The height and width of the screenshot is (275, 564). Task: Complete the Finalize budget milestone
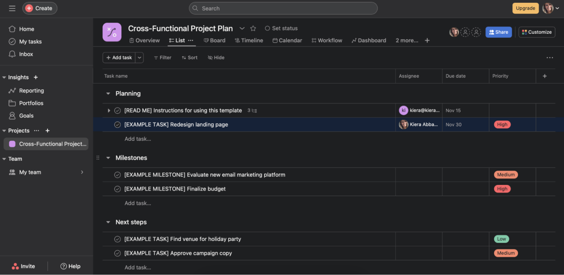tap(118, 189)
